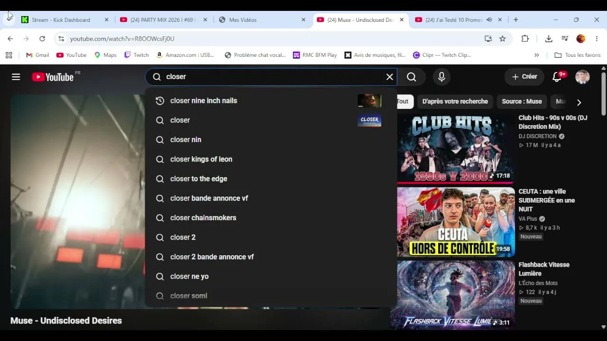Submit search with the magnifier button
This screenshot has height=341, width=607.
[412, 77]
